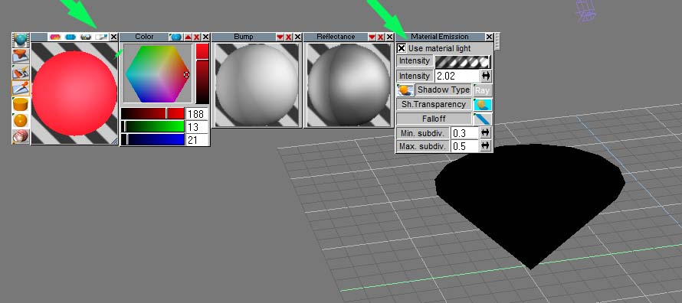Select the Paint Face brush tool icon
Screen dimensions: 682x303
(21, 72)
